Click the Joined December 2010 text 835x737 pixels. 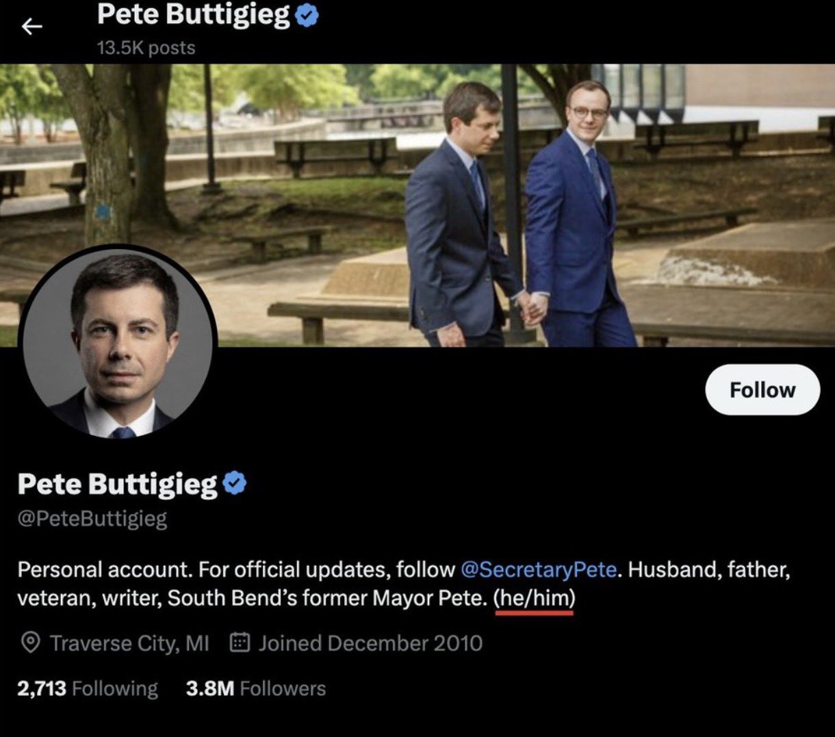click(370, 643)
